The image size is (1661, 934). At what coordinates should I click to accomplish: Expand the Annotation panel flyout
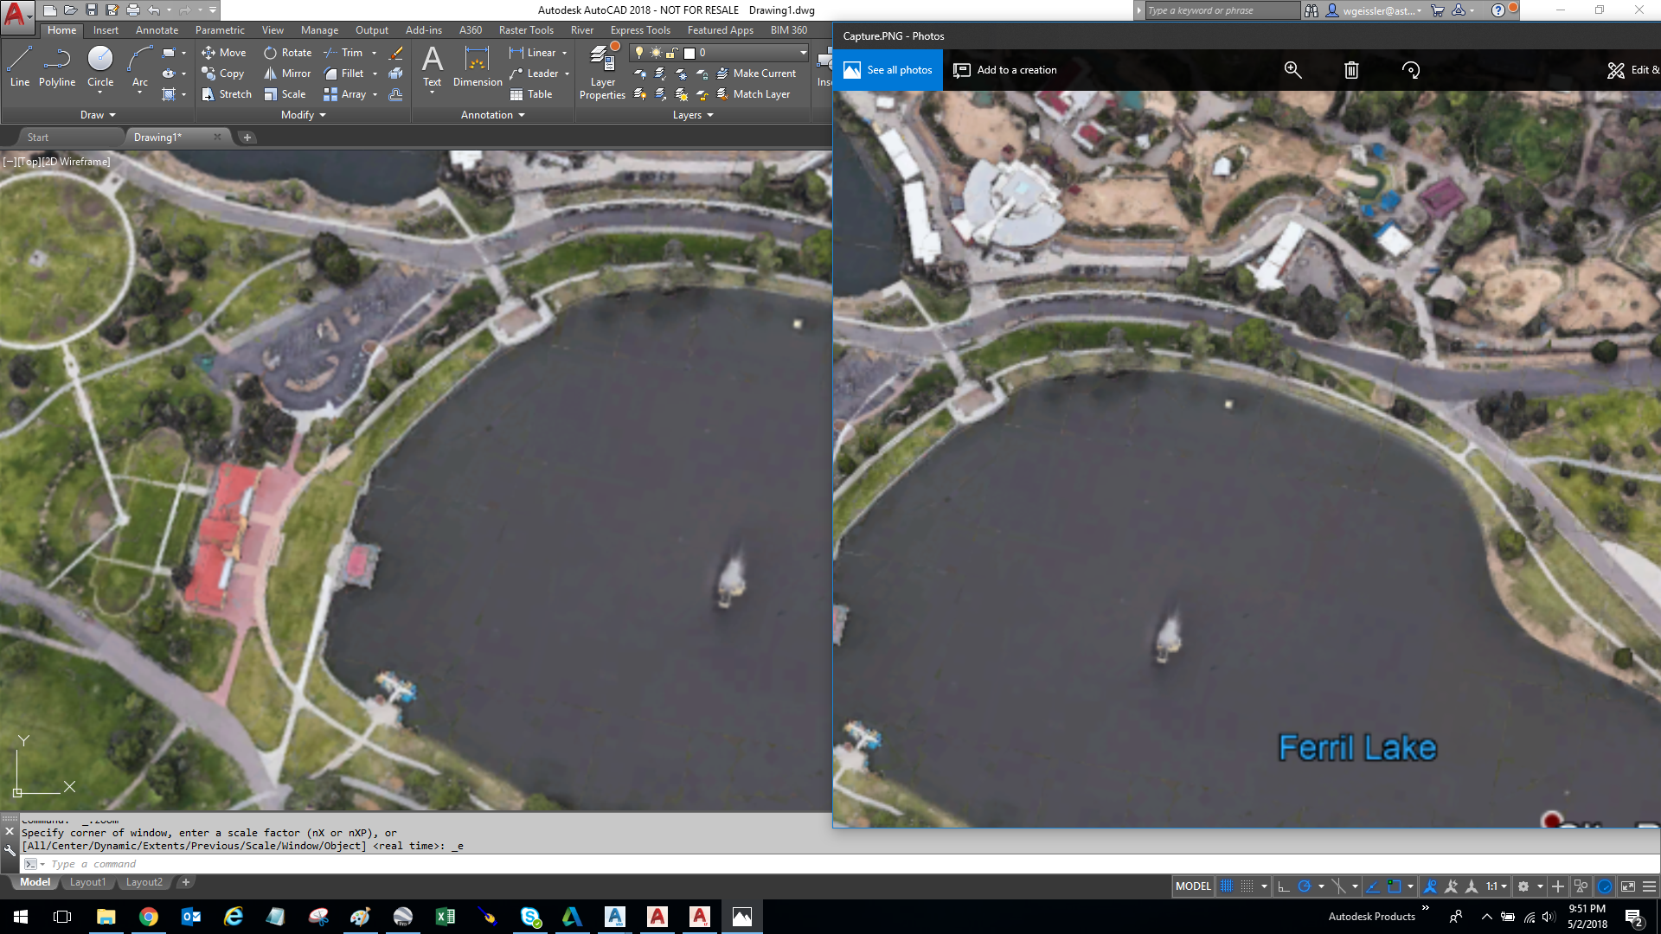[493, 115]
